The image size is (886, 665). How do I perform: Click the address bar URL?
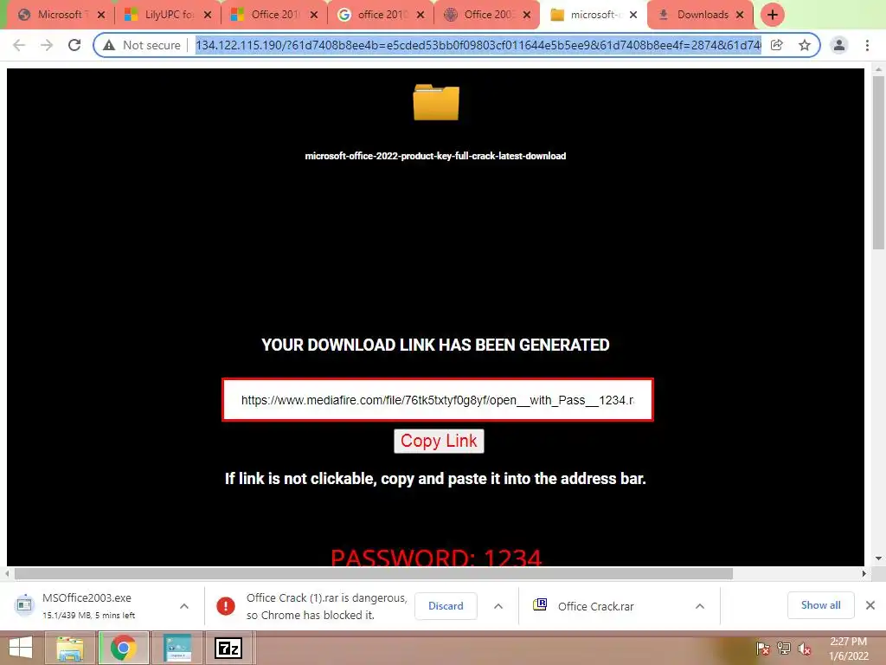pyautogui.click(x=478, y=45)
